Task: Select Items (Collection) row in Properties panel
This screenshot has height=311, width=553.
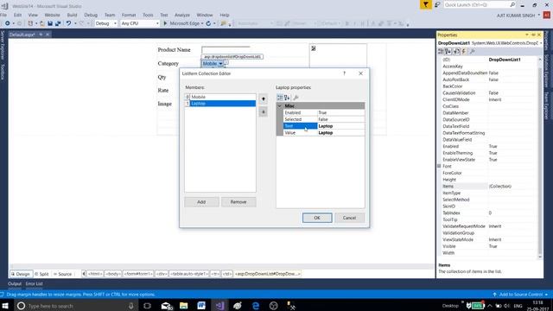Action: click(489, 187)
